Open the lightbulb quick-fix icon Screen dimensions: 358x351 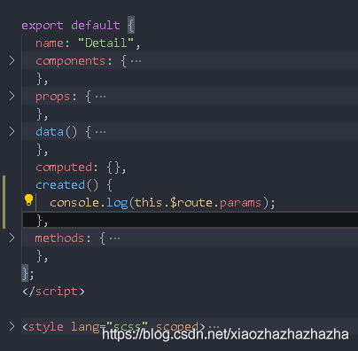point(28,200)
